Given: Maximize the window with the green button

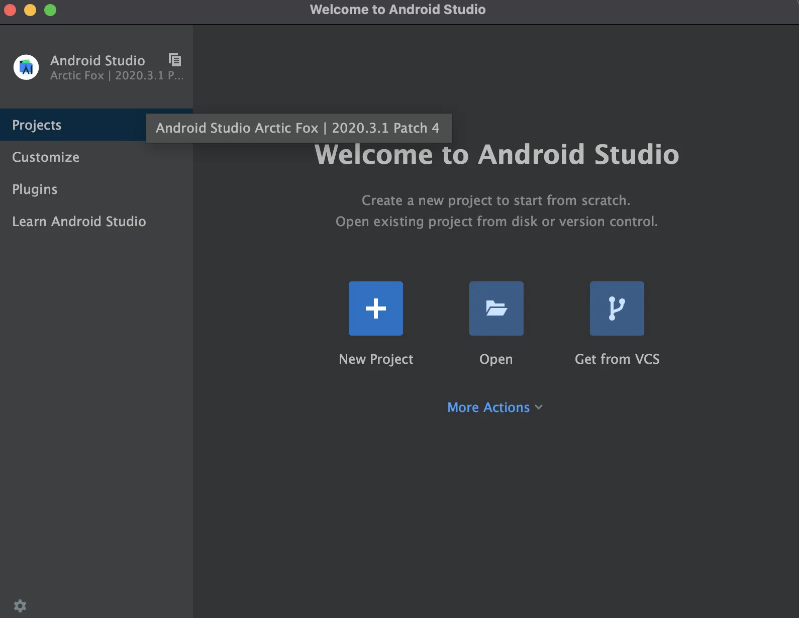Looking at the screenshot, I should [50, 10].
